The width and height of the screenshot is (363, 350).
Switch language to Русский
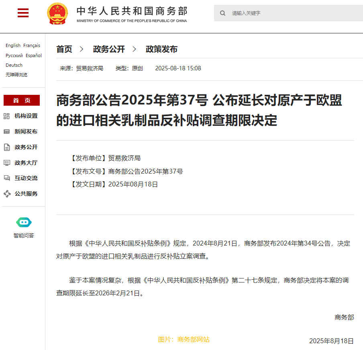tap(14, 55)
